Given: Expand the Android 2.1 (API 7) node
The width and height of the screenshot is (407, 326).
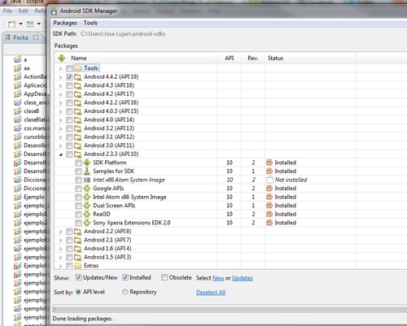Looking at the screenshot, I should [61, 241].
